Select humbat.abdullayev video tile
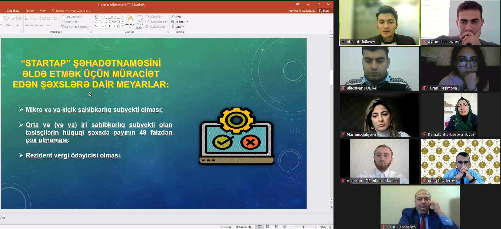Screen dimensions: 501x229 [379, 23]
